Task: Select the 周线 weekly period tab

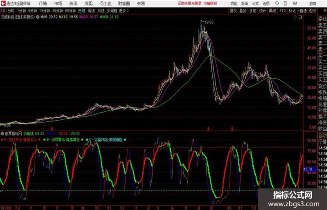Action: pos(91,11)
